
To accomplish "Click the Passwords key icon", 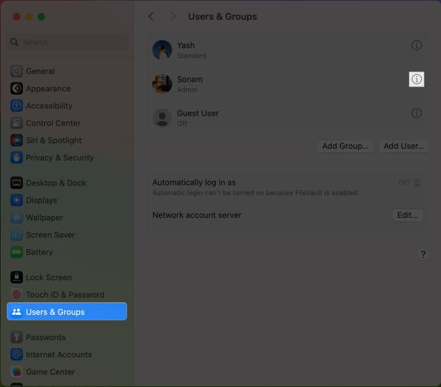I will tap(17, 337).
